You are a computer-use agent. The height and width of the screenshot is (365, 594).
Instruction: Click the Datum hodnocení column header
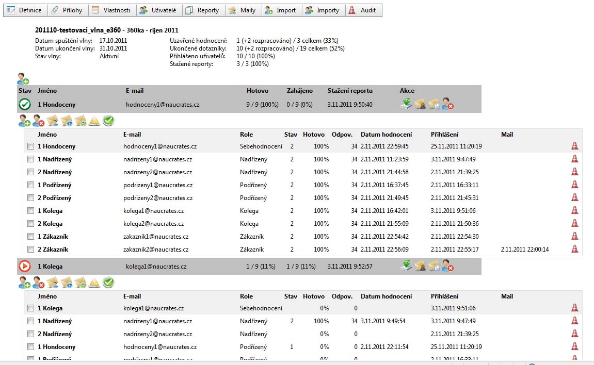pyautogui.click(x=386, y=135)
